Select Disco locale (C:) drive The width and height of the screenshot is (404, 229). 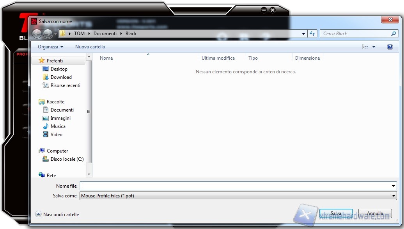(x=67, y=159)
